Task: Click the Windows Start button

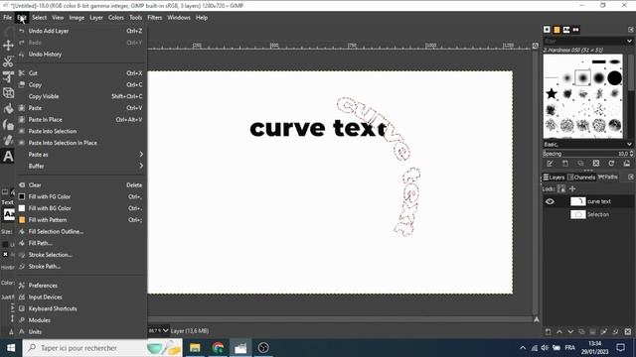Action: coord(11,348)
